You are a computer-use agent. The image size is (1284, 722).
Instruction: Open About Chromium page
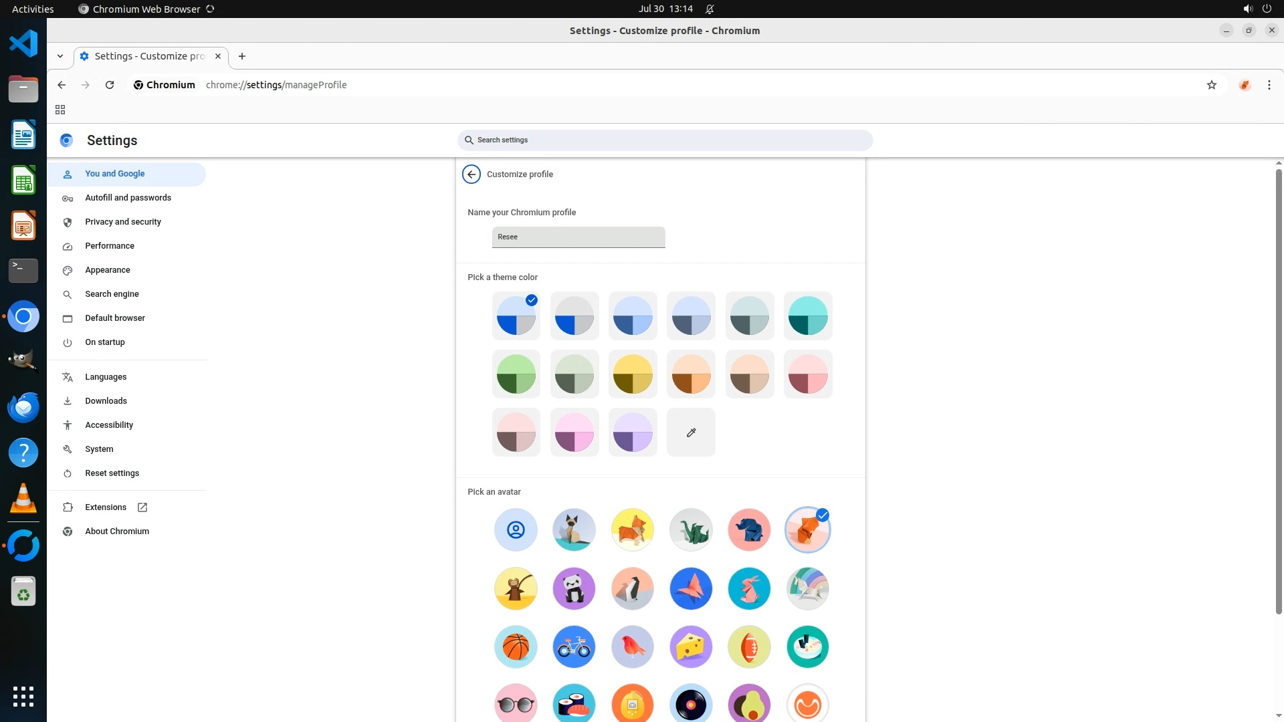tap(117, 531)
